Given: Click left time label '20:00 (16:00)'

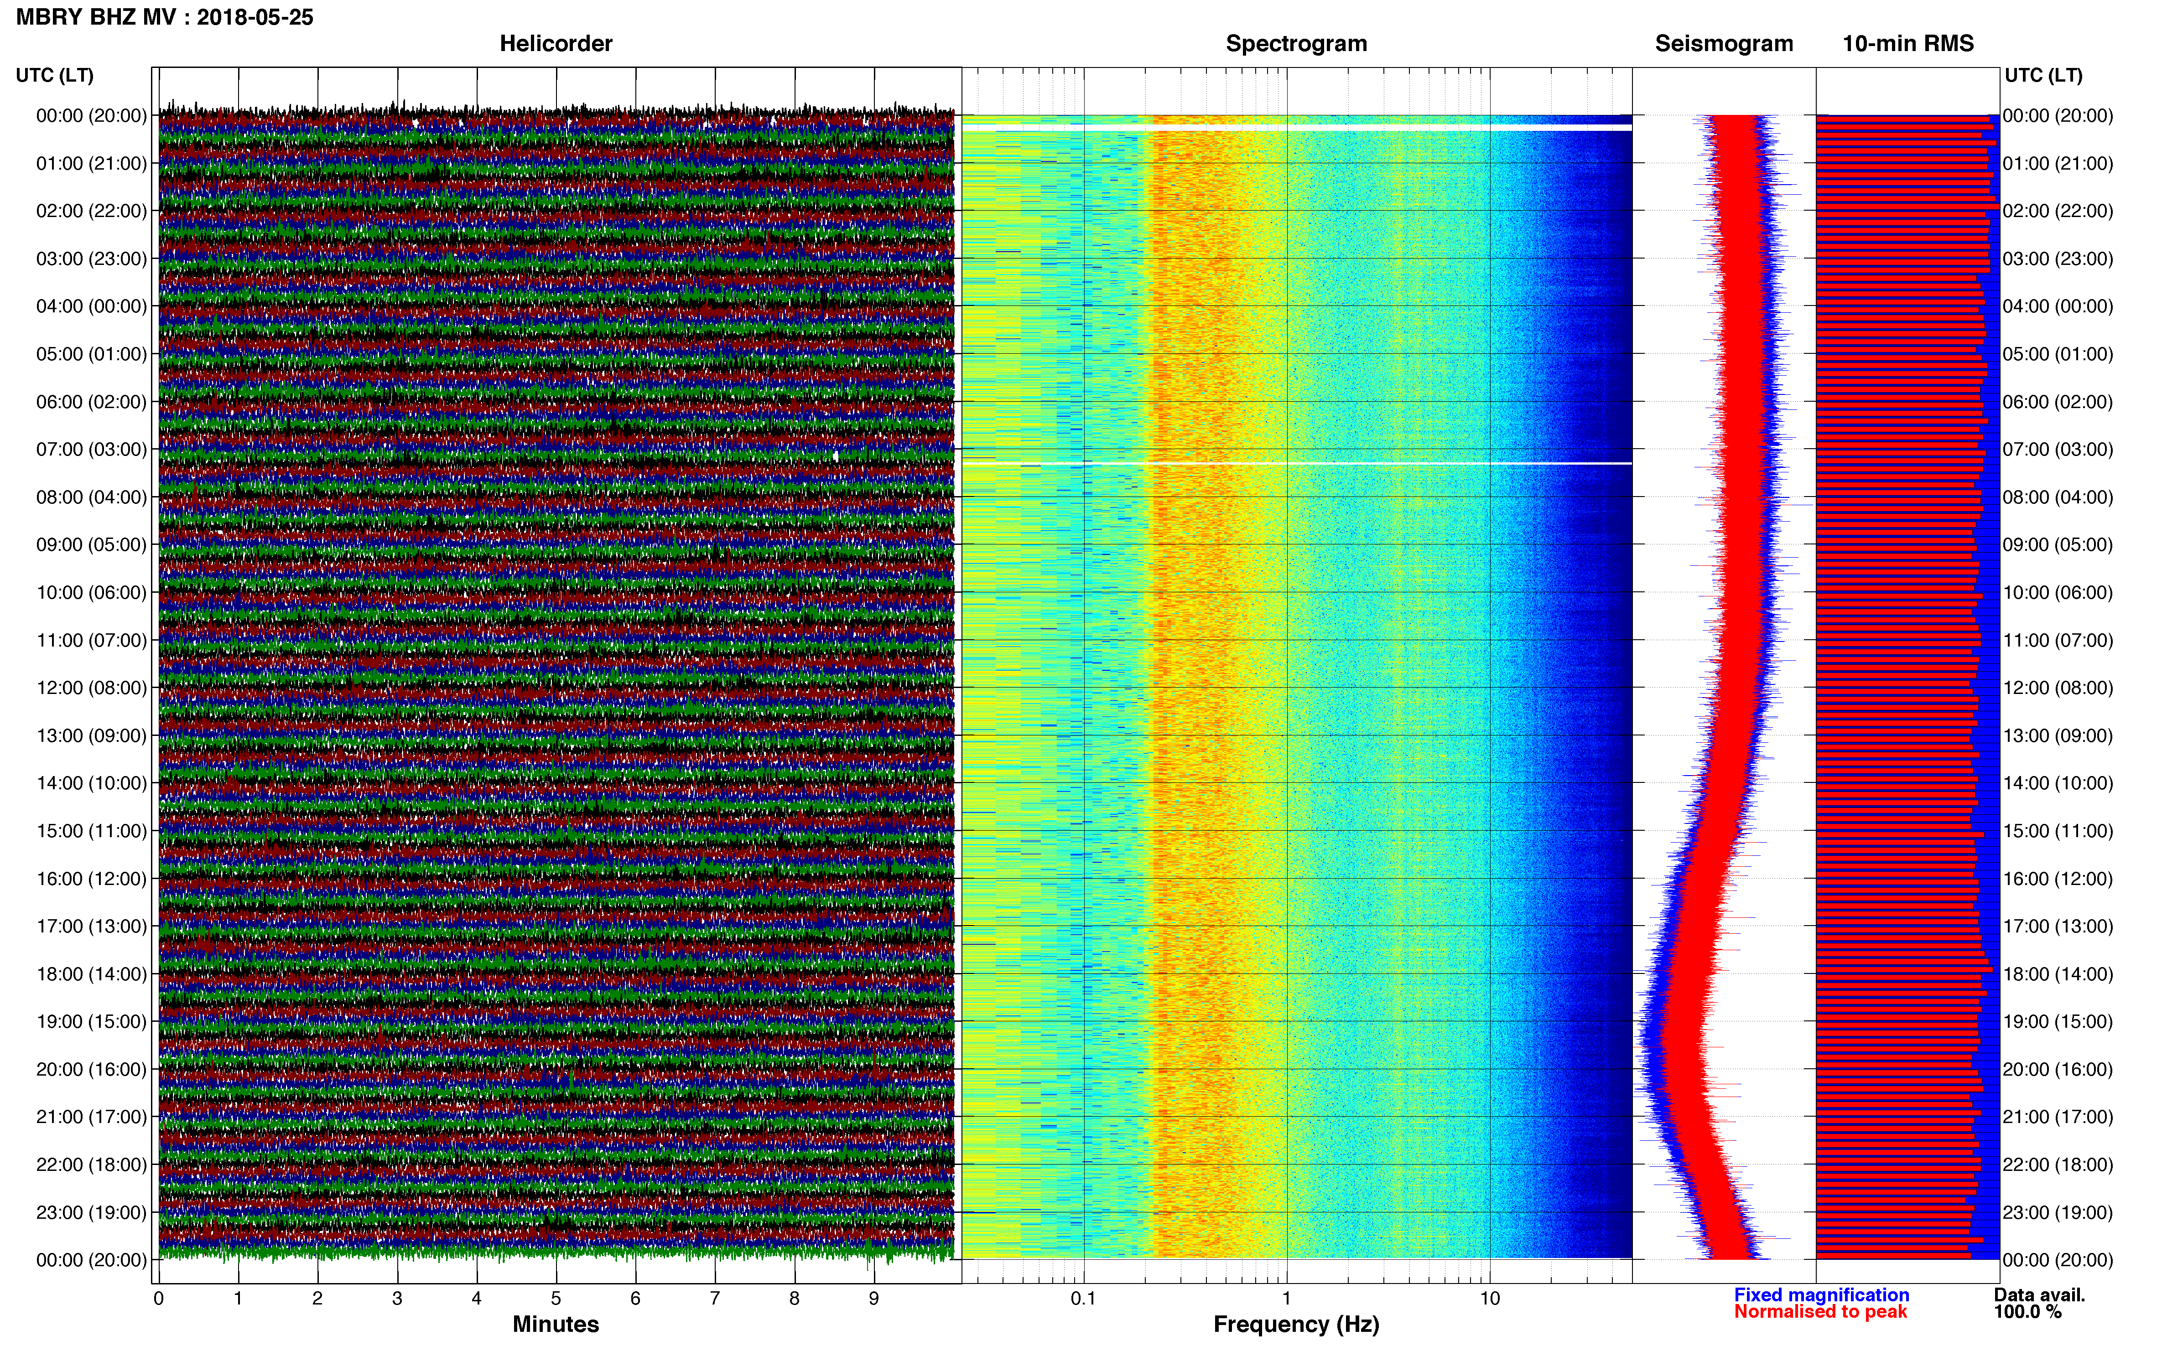Looking at the screenshot, I should [91, 1070].
